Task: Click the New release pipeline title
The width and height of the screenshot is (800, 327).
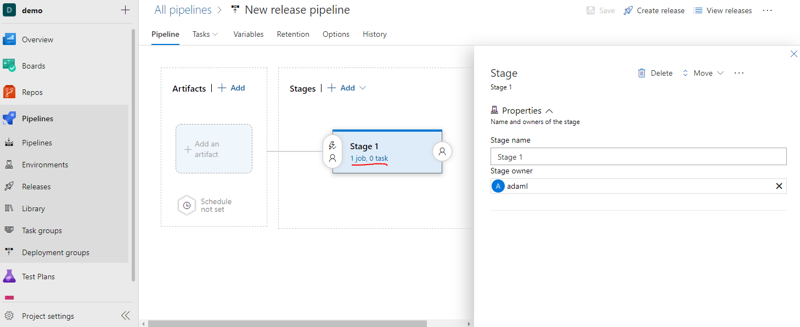Action: pyautogui.click(x=297, y=10)
